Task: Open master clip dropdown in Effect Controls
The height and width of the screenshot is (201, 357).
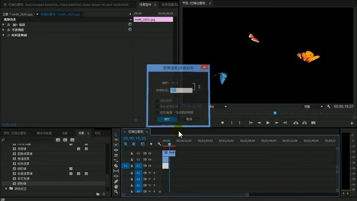Action: [37, 14]
